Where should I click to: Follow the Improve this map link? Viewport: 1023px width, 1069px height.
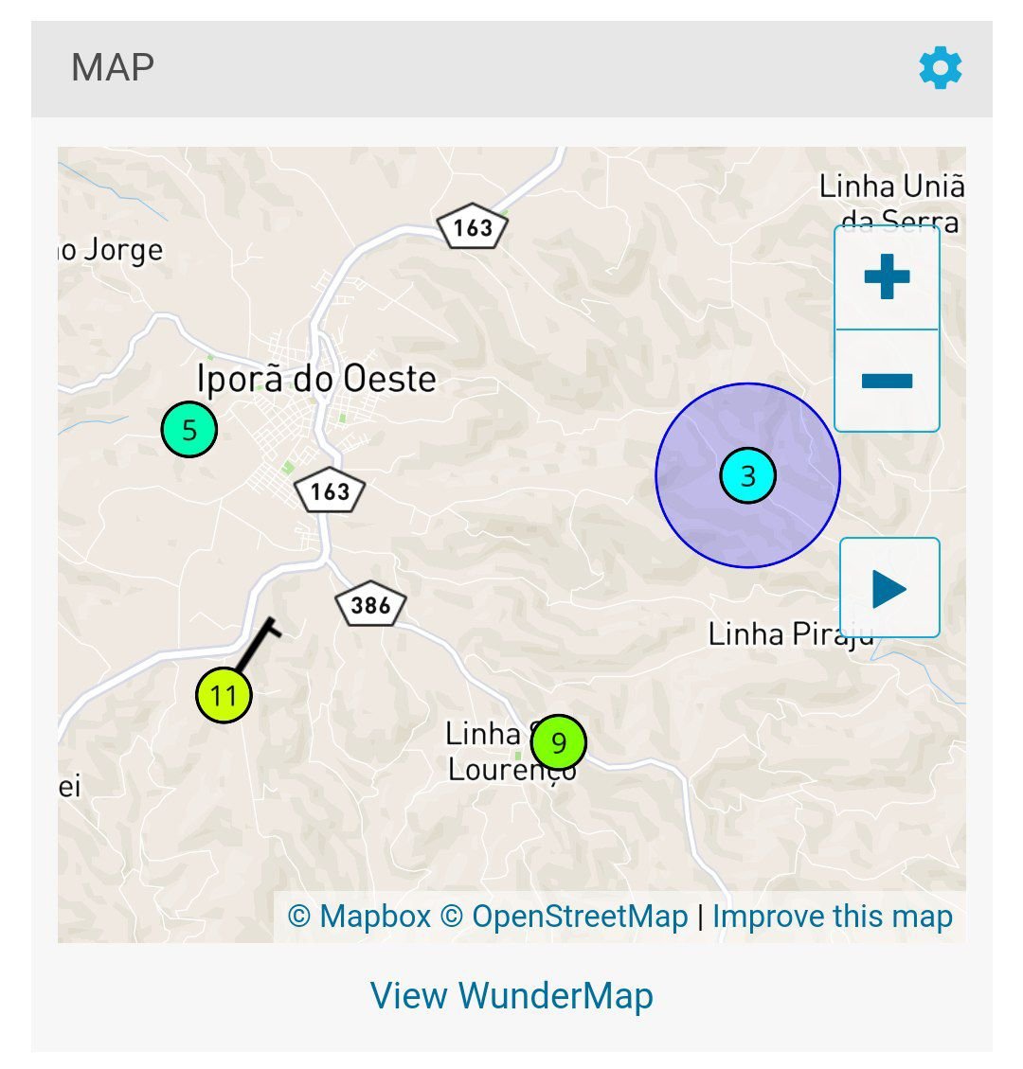pyautogui.click(x=832, y=917)
